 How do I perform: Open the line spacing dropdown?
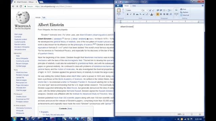click(x=170, y=10)
